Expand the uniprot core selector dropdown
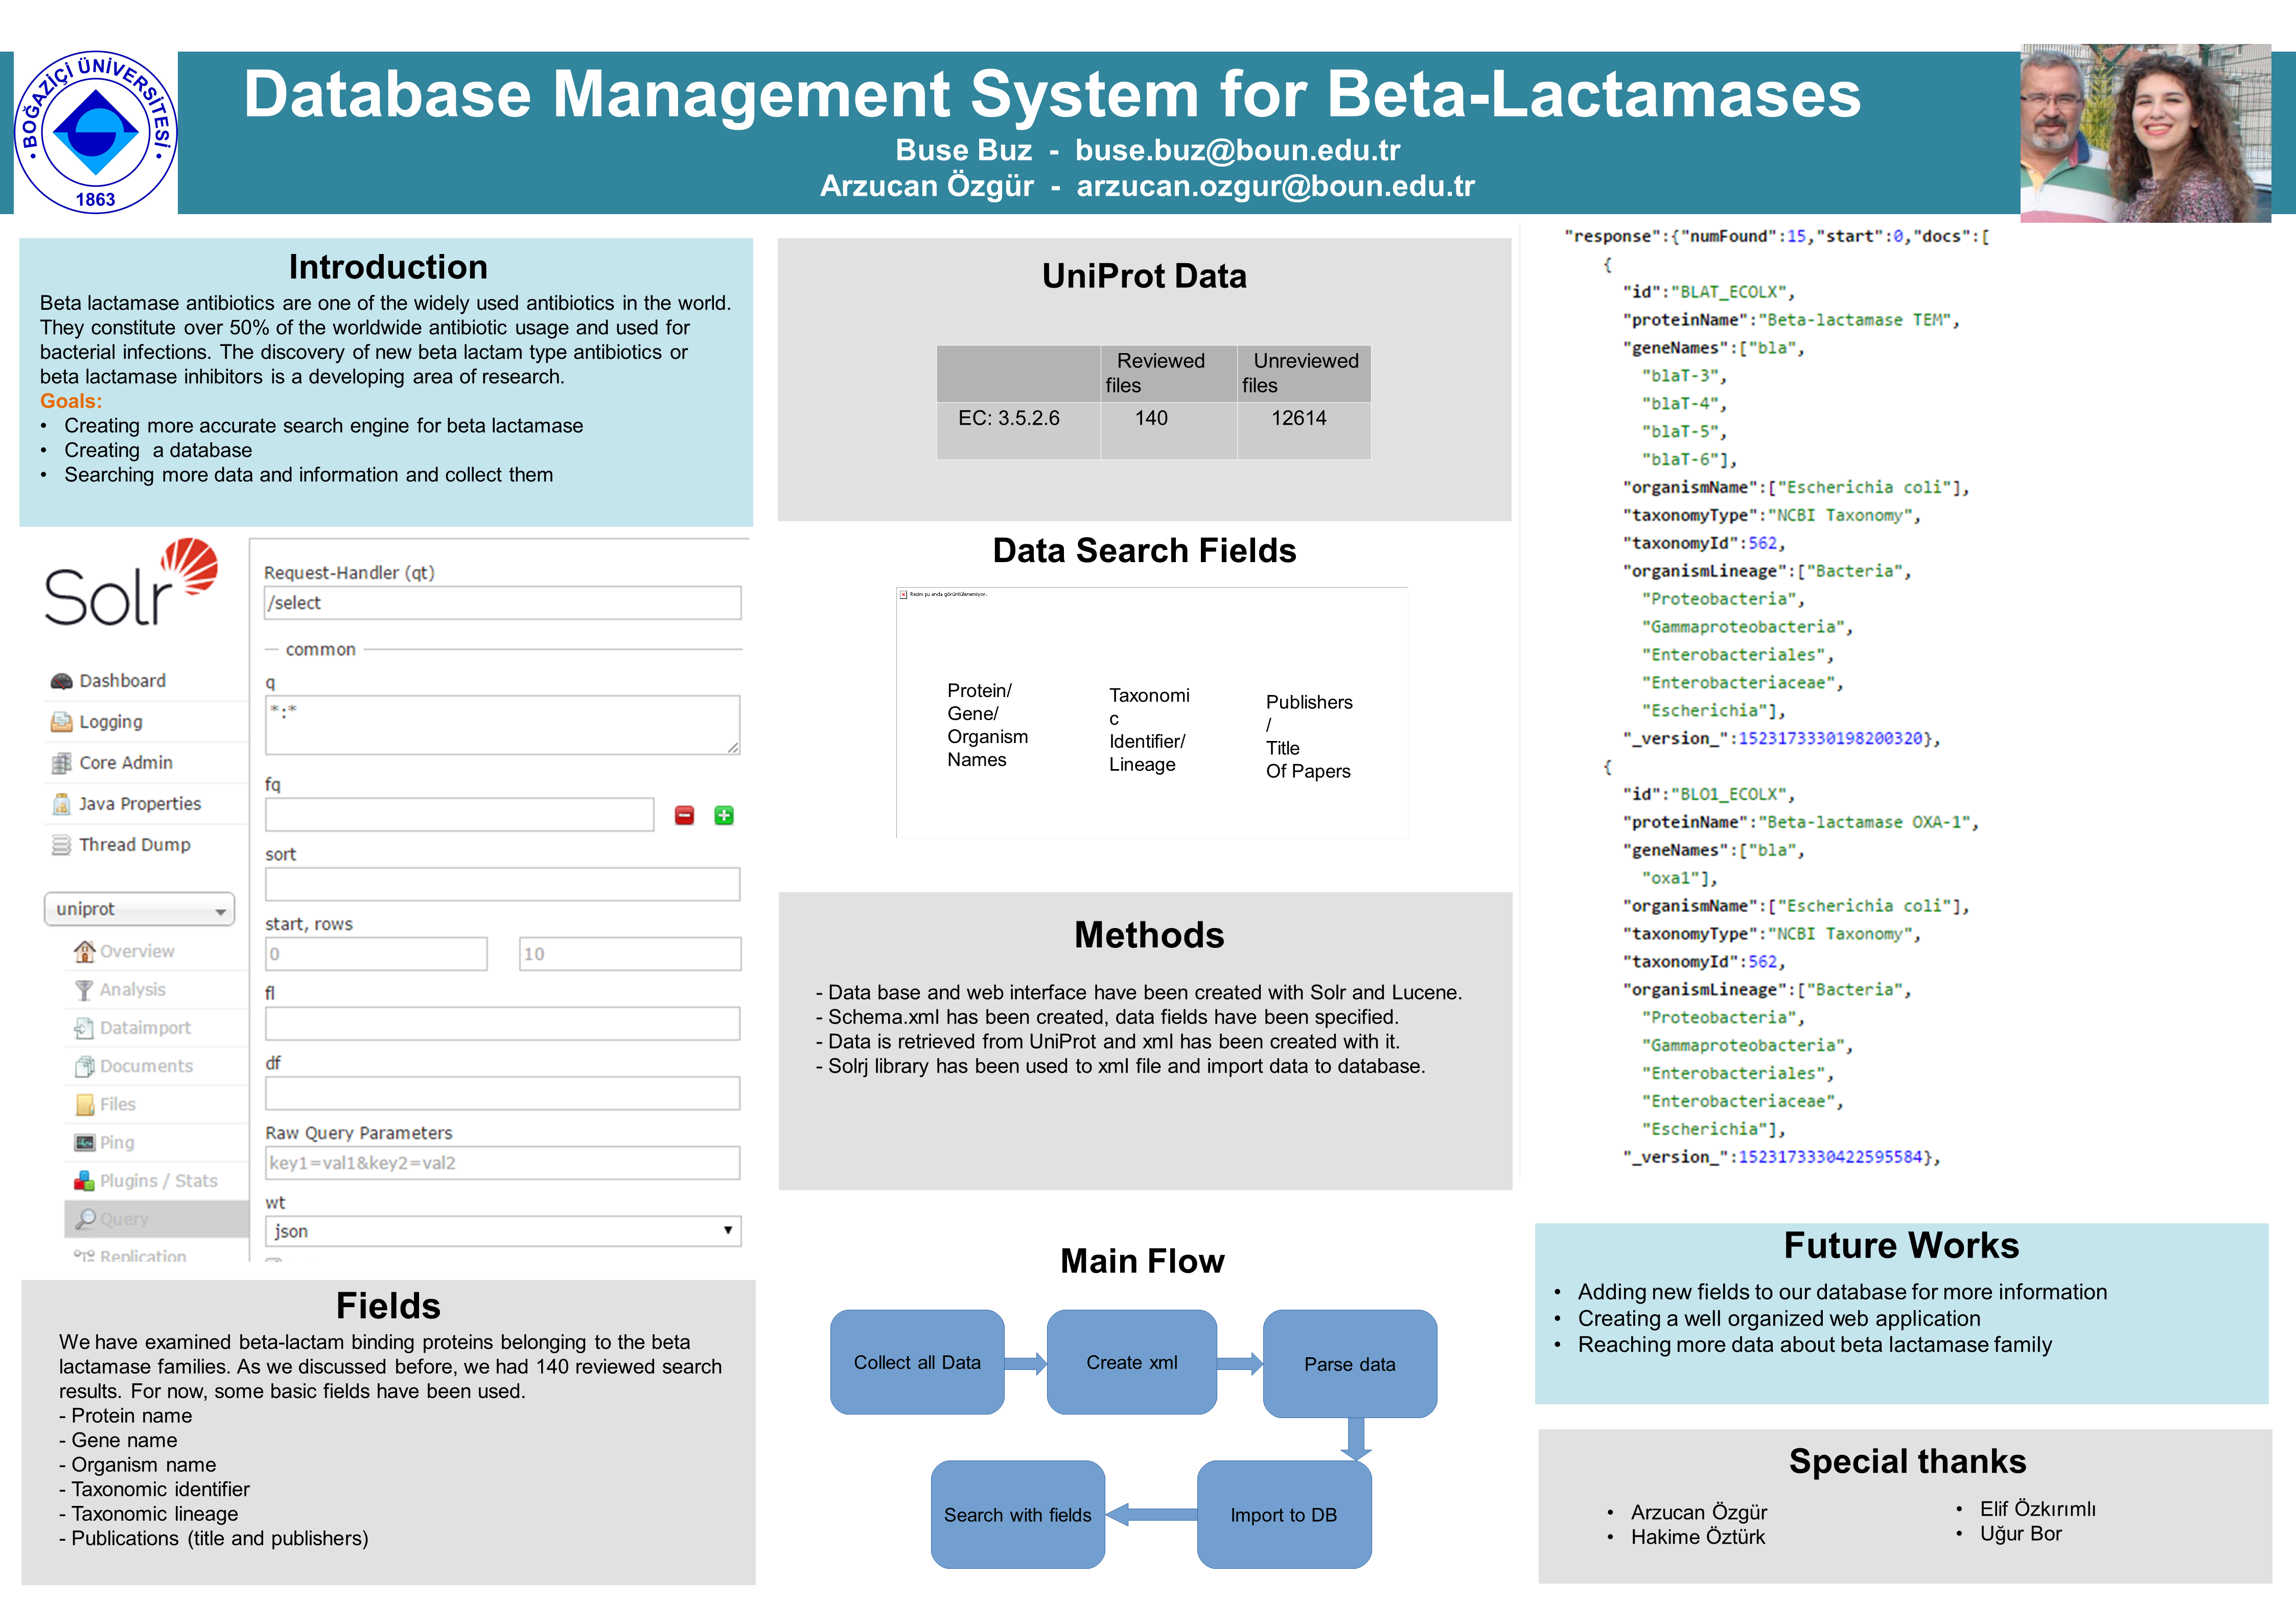 (x=139, y=909)
